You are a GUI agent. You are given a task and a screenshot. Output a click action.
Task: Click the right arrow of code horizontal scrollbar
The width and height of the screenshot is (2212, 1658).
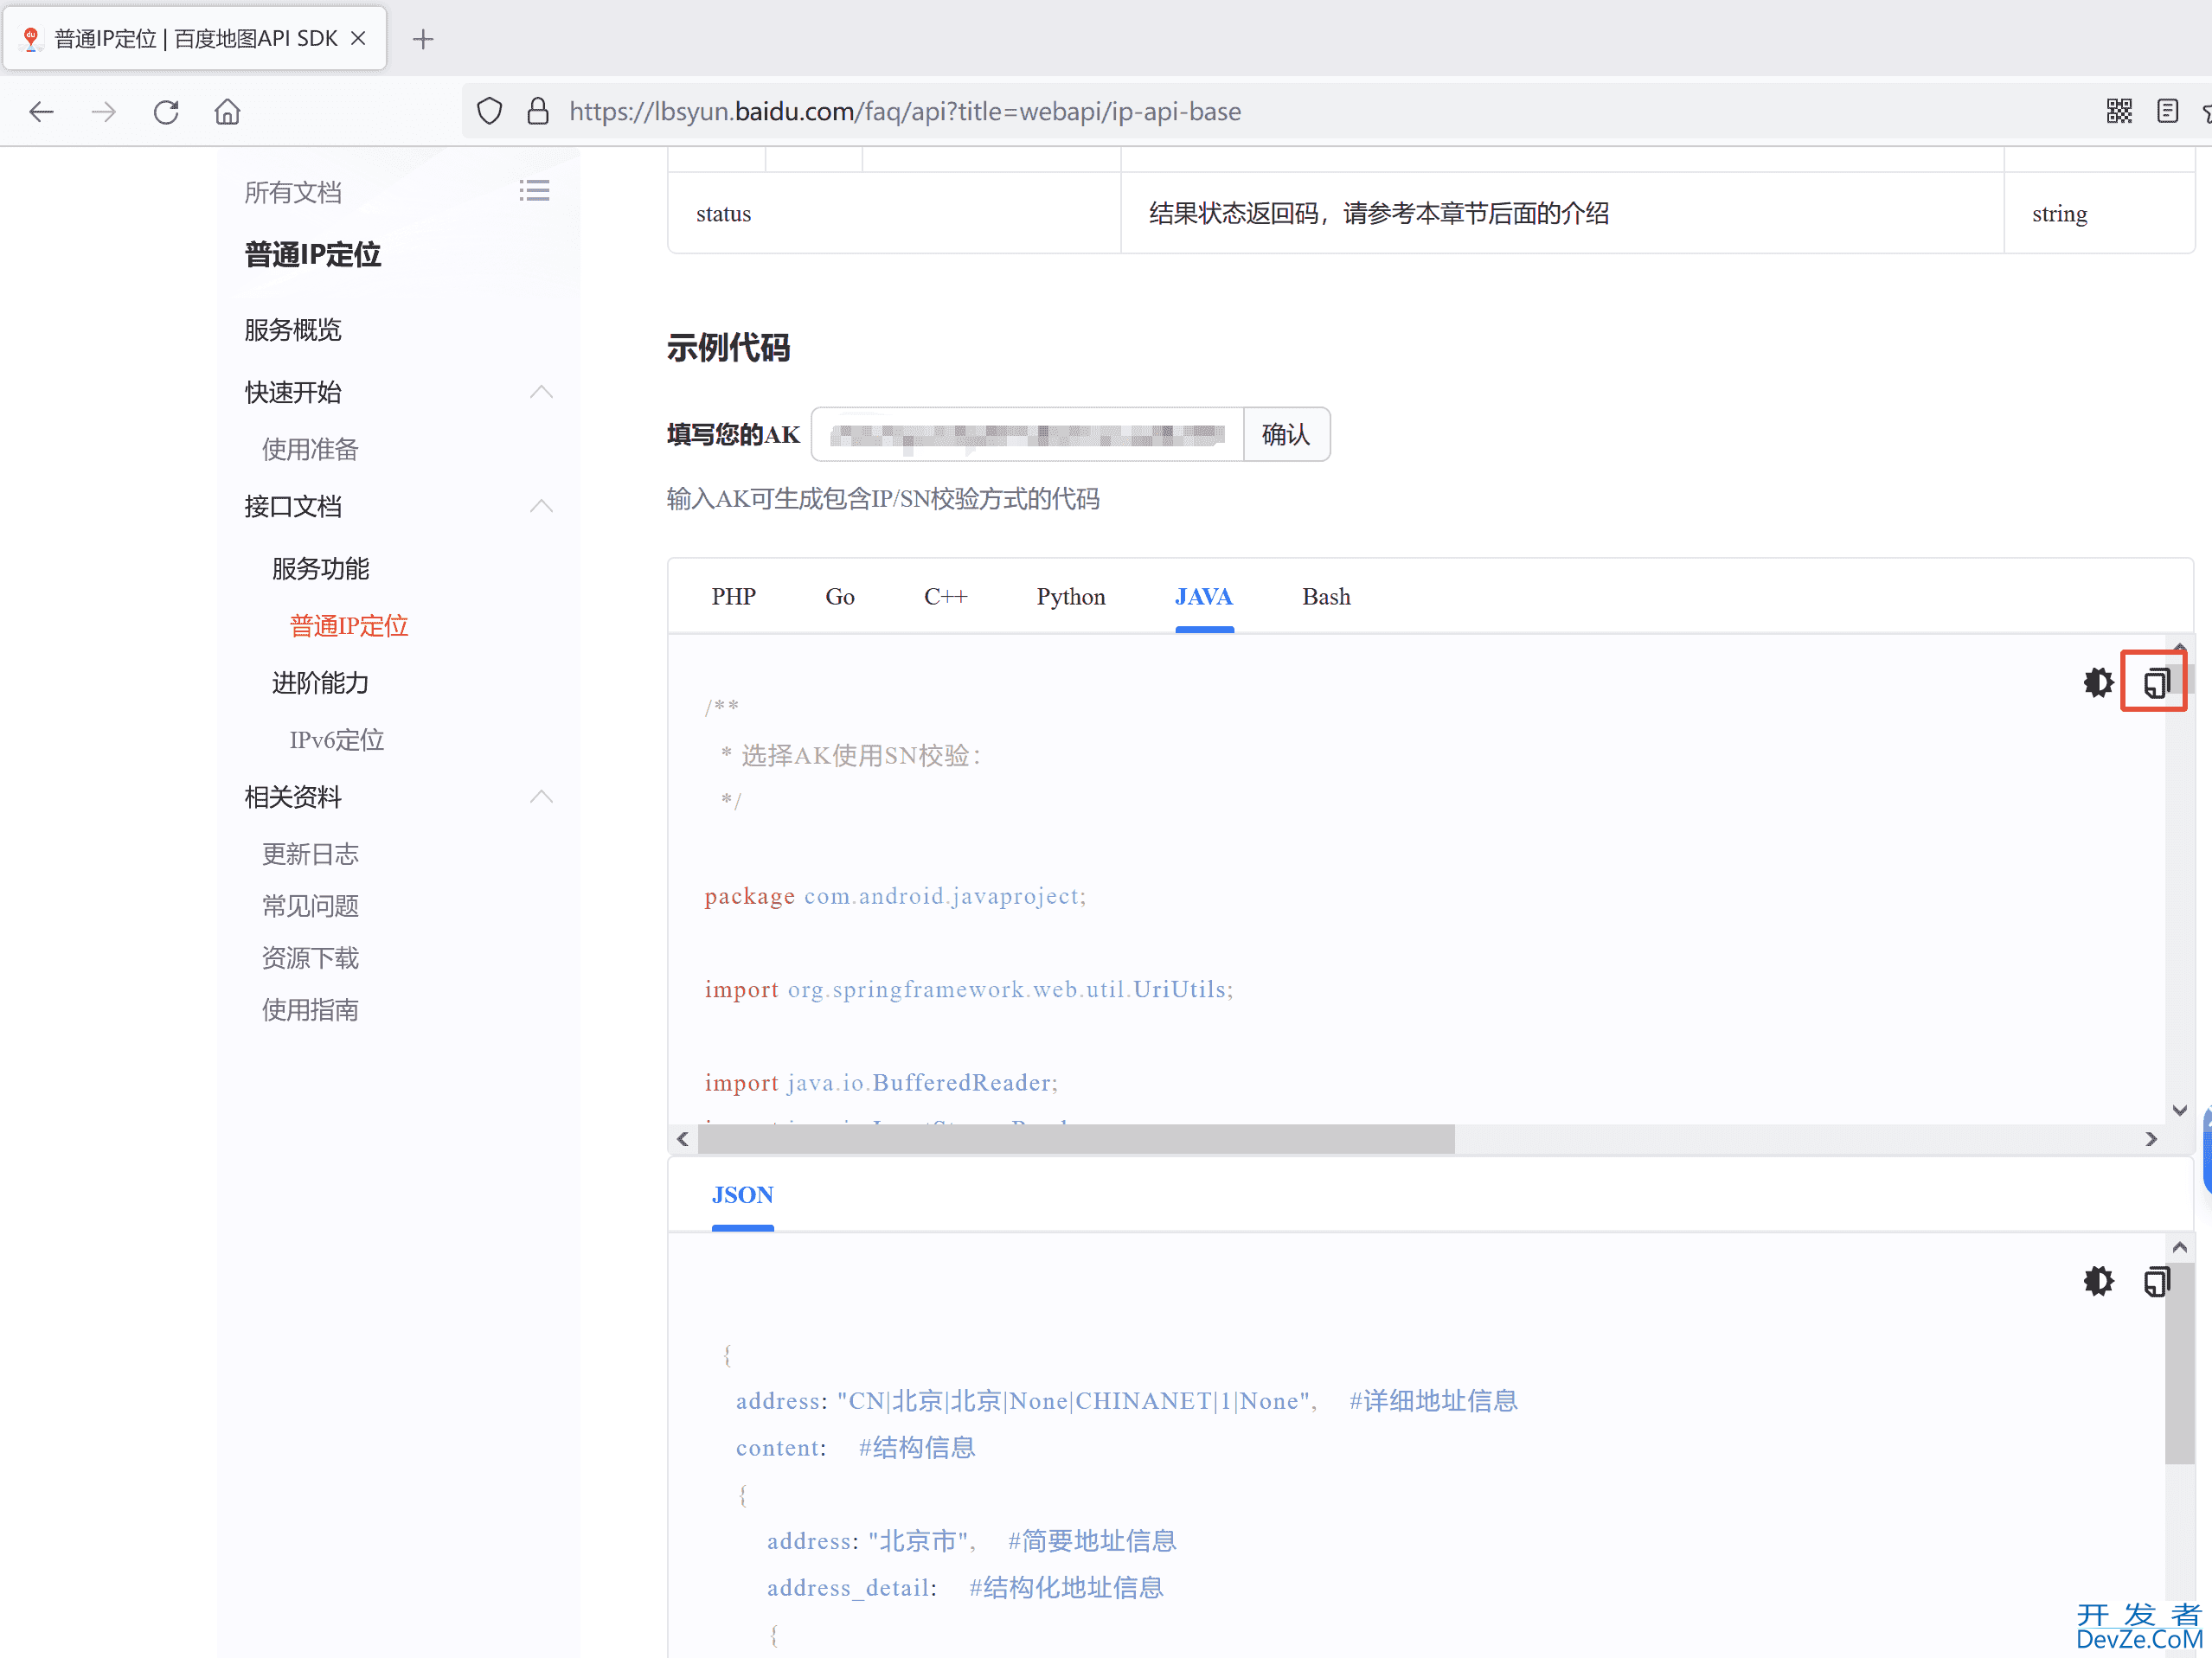pos(2151,1139)
